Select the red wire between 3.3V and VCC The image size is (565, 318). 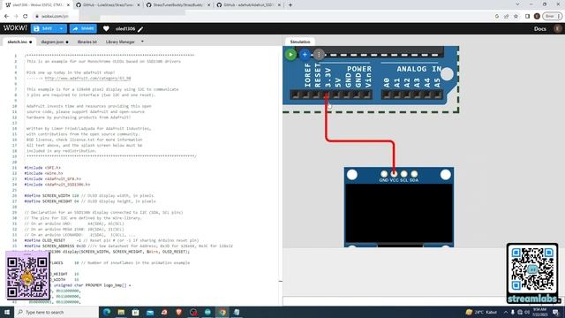click(x=360, y=140)
